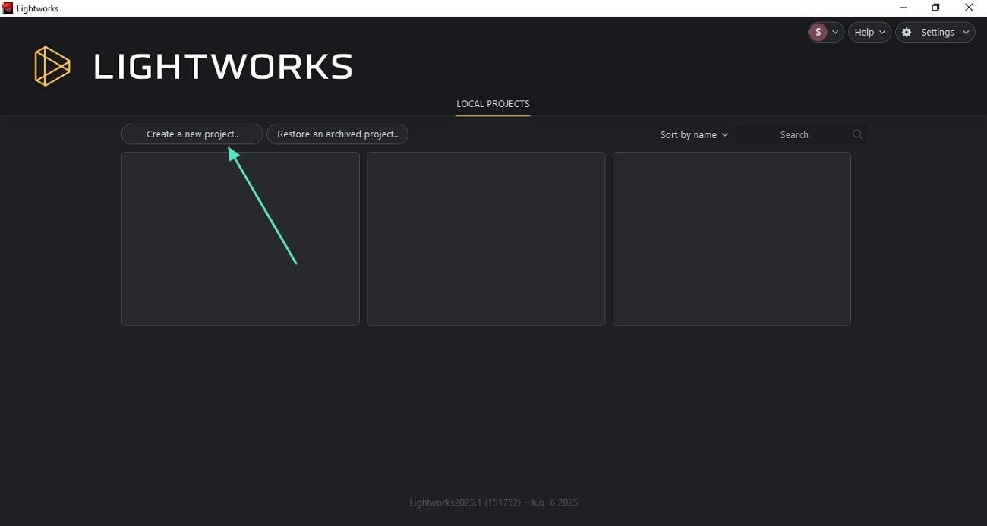The height and width of the screenshot is (526, 987).
Task: Click the Create a new project button
Action: click(192, 134)
